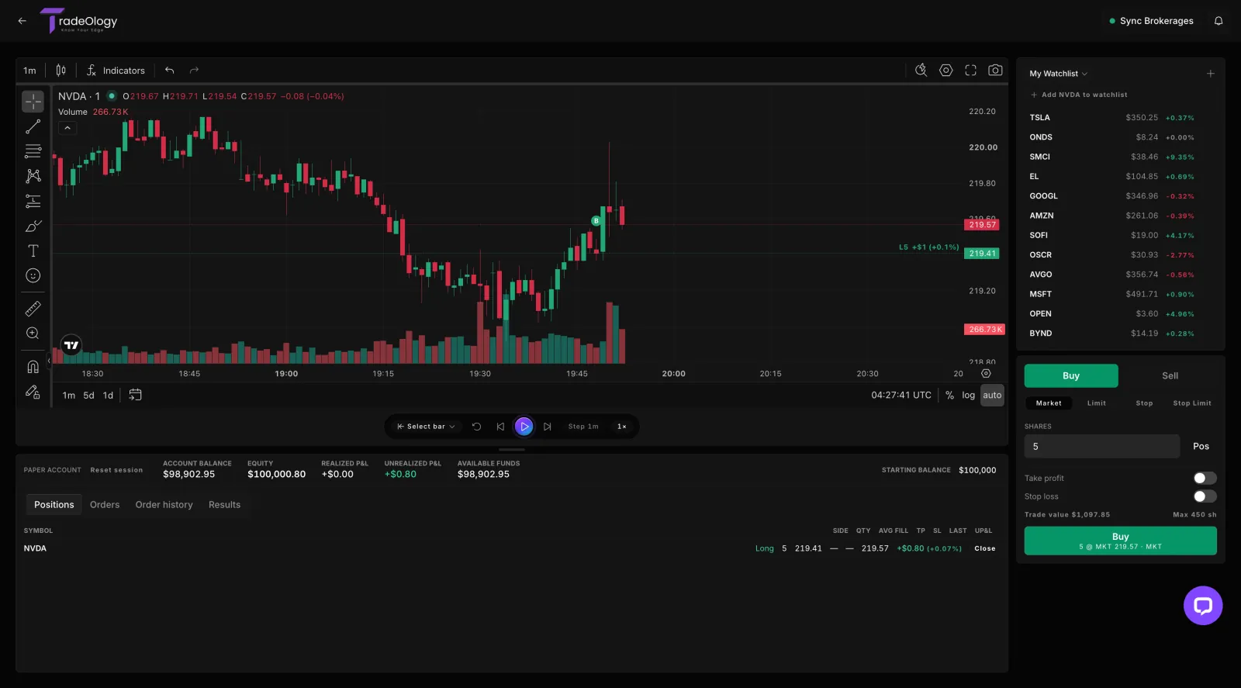Toggle Stop loss switch

coord(1205,496)
